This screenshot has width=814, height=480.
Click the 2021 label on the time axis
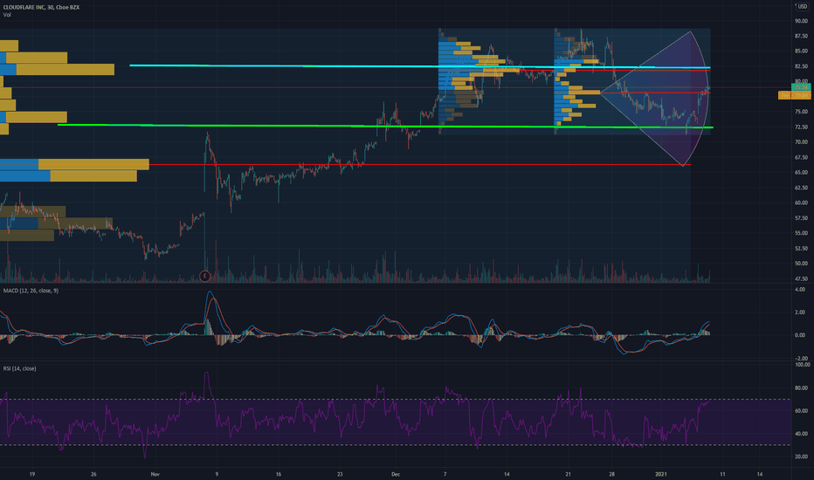pos(661,474)
